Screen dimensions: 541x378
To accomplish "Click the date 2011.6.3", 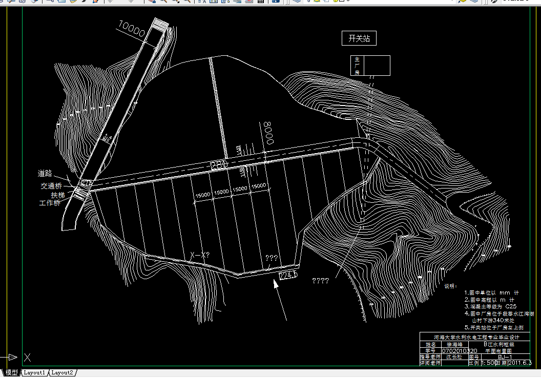I will click(x=519, y=363).
